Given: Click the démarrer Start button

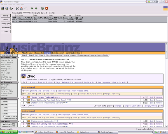Looking at the screenshot, I should [x=9, y=132].
